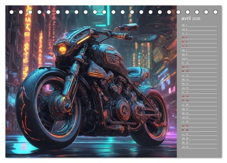Click the "Jeu 23" date row
This screenshot has width=227, height=163.
pos(199,117)
